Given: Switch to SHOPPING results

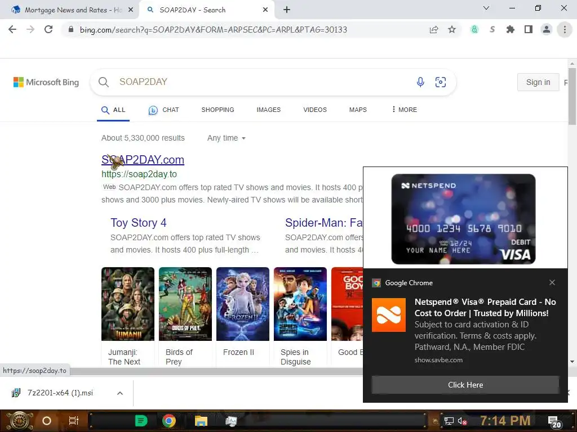Looking at the screenshot, I should [218, 110].
